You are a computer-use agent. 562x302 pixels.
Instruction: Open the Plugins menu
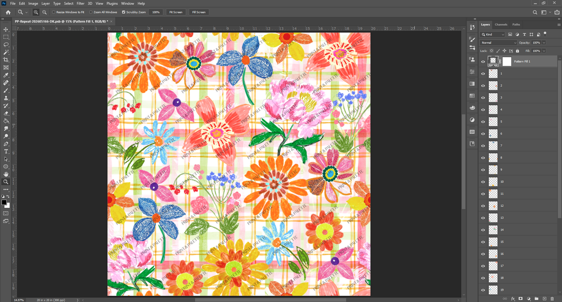click(x=112, y=4)
